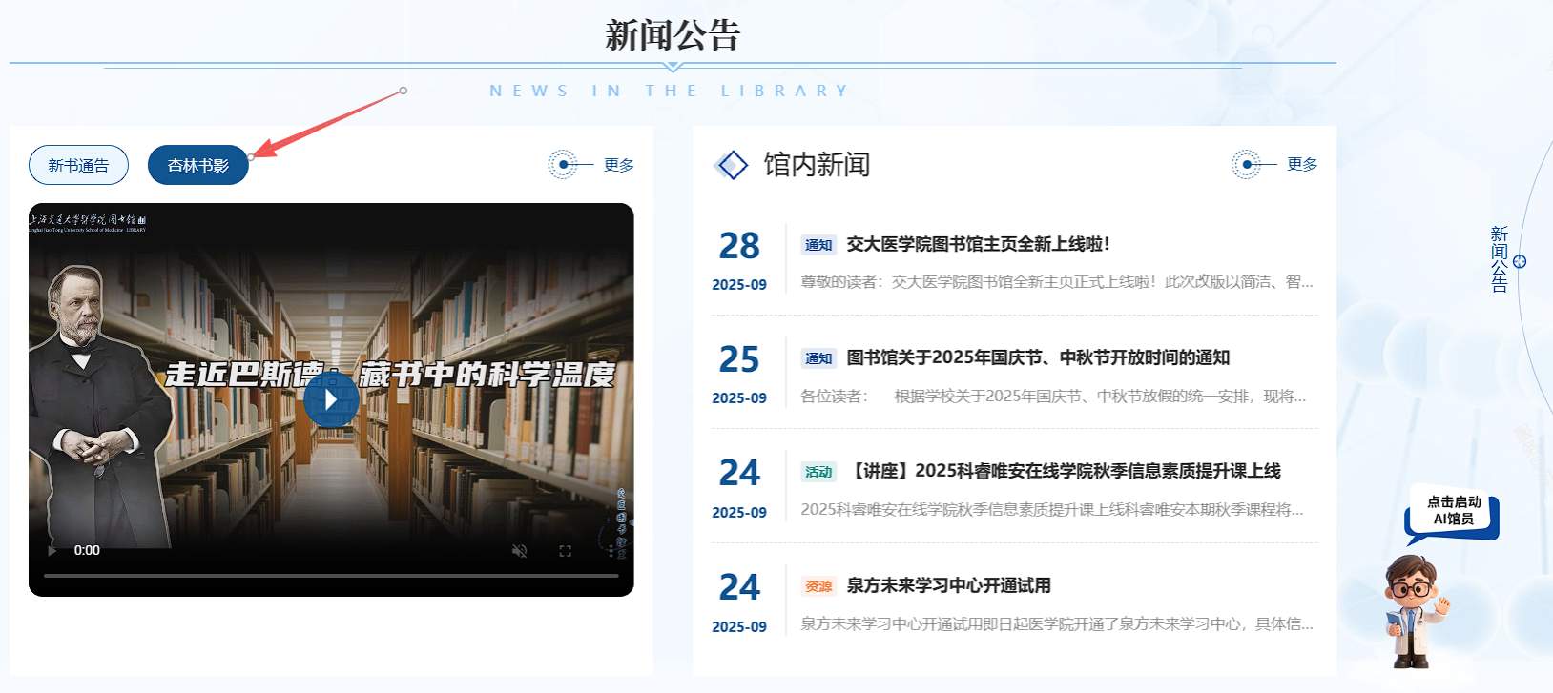Open news 交大医学院图书馆主页全新上线啦!
Image resolution: width=1553 pixels, height=693 pixels.
(x=978, y=244)
